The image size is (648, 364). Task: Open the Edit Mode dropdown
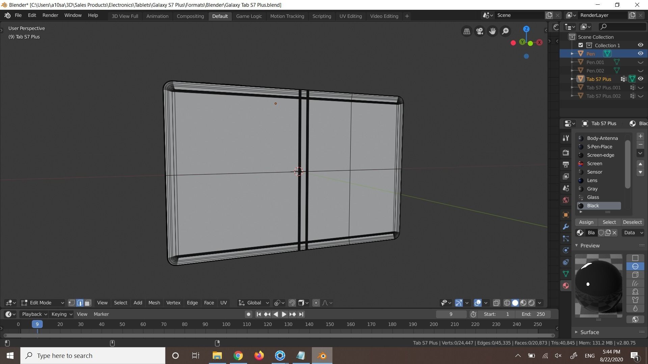tap(43, 303)
